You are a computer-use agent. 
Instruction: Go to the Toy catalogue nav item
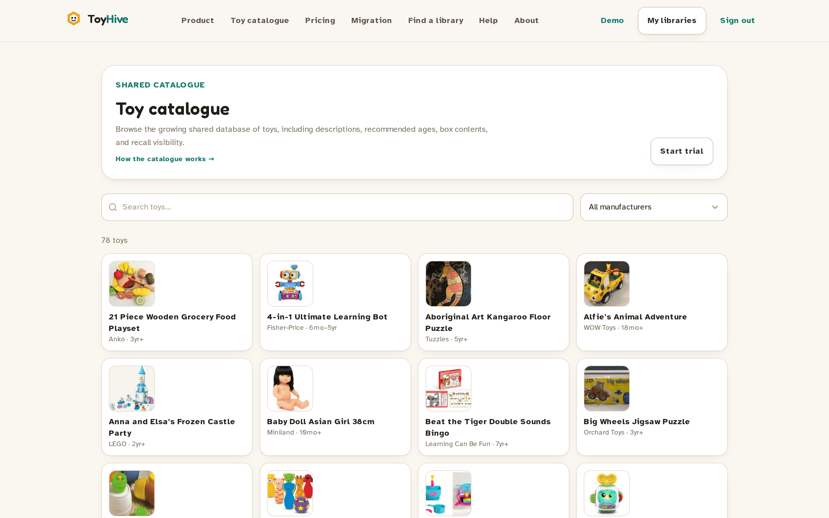(x=260, y=20)
